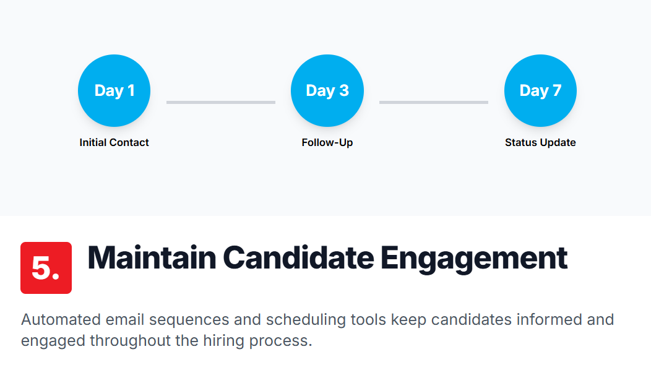
Task: Click the 'Day 3' text inside the circle
Action: click(x=327, y=90)
